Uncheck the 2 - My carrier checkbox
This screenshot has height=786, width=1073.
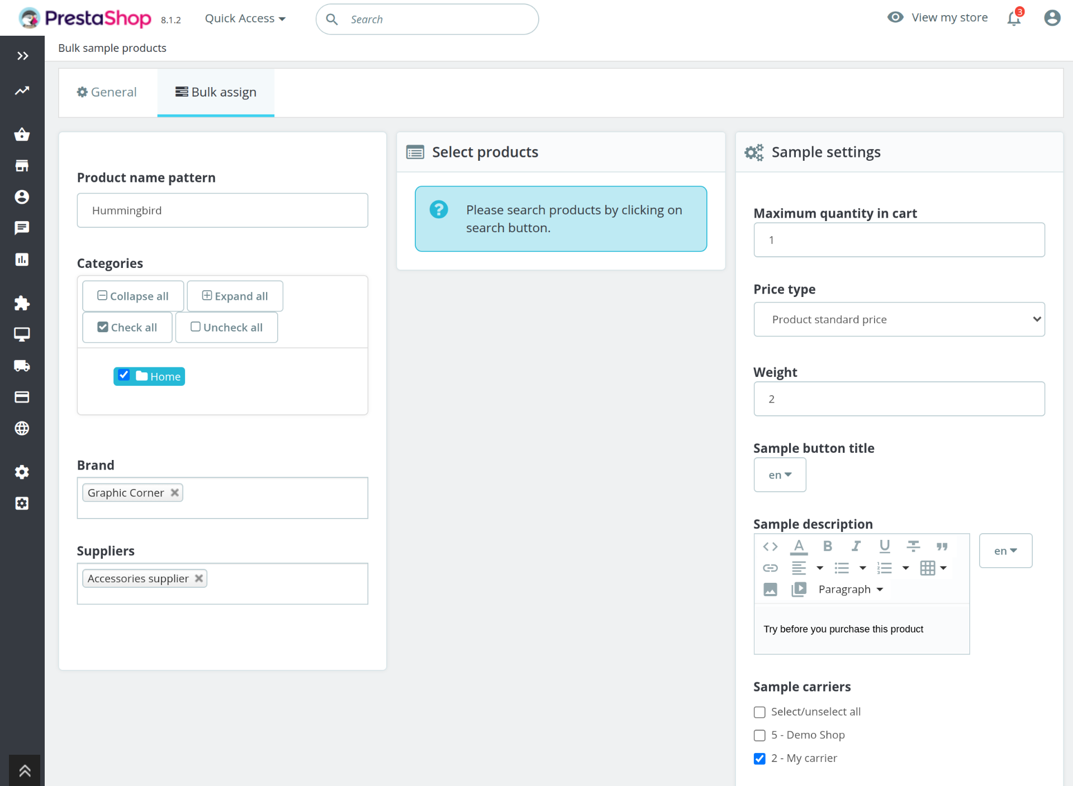point(759,759)
